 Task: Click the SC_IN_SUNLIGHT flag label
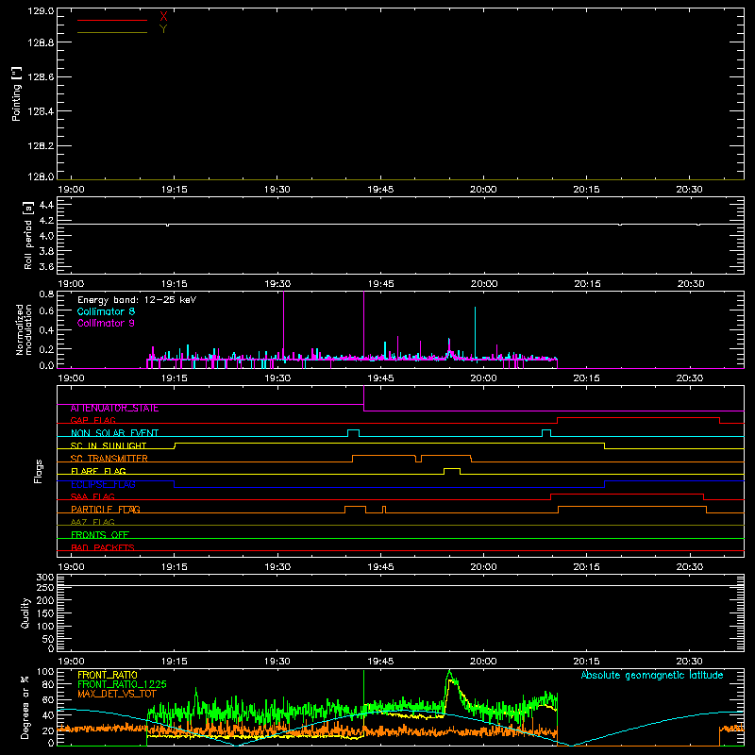[x=109, y=445]
